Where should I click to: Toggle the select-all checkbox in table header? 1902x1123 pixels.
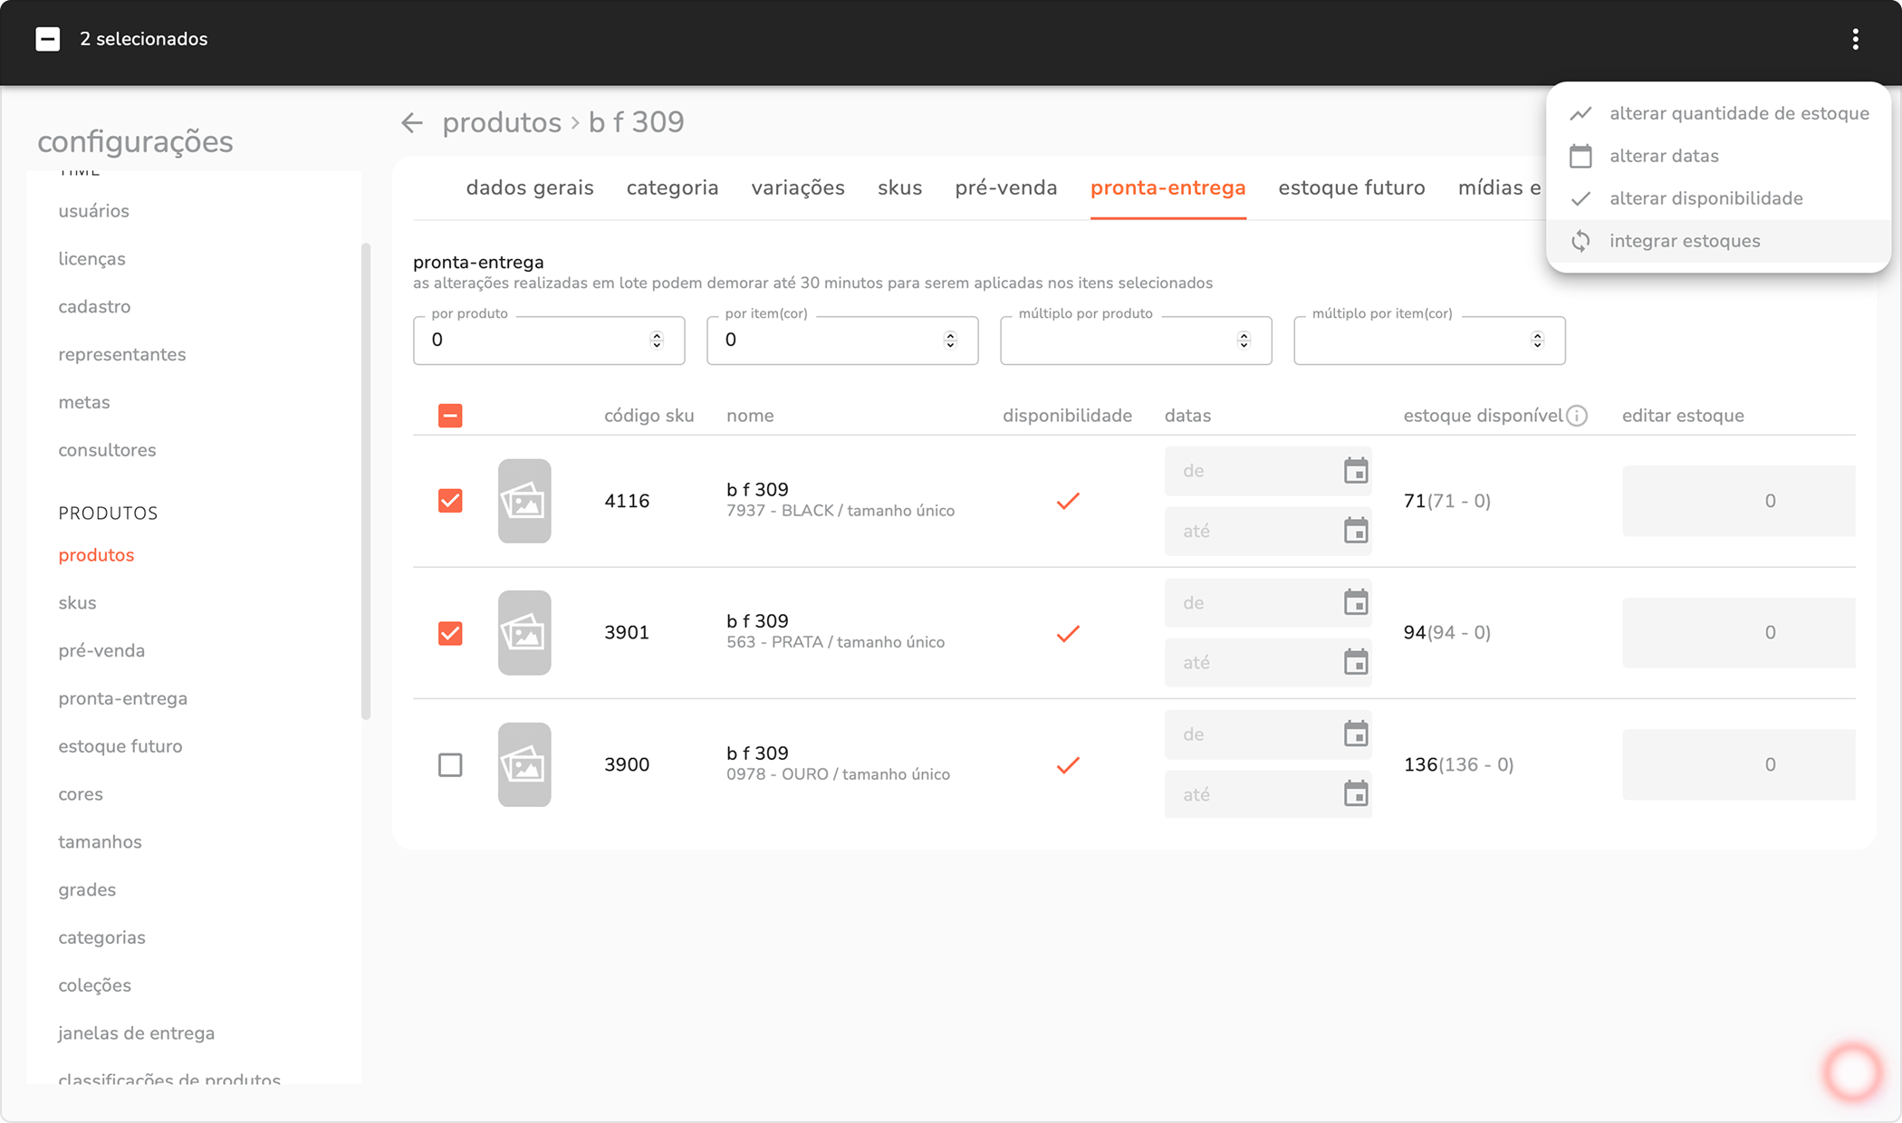point(450,416)
